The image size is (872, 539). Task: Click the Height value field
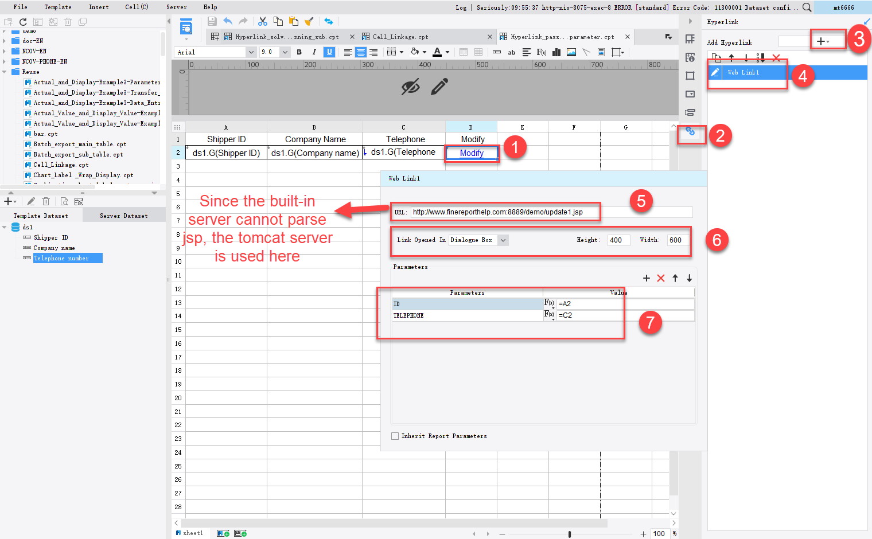(x=618, y=240)
